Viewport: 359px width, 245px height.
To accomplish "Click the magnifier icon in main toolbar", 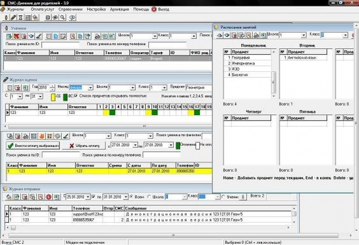I will 63,17.
